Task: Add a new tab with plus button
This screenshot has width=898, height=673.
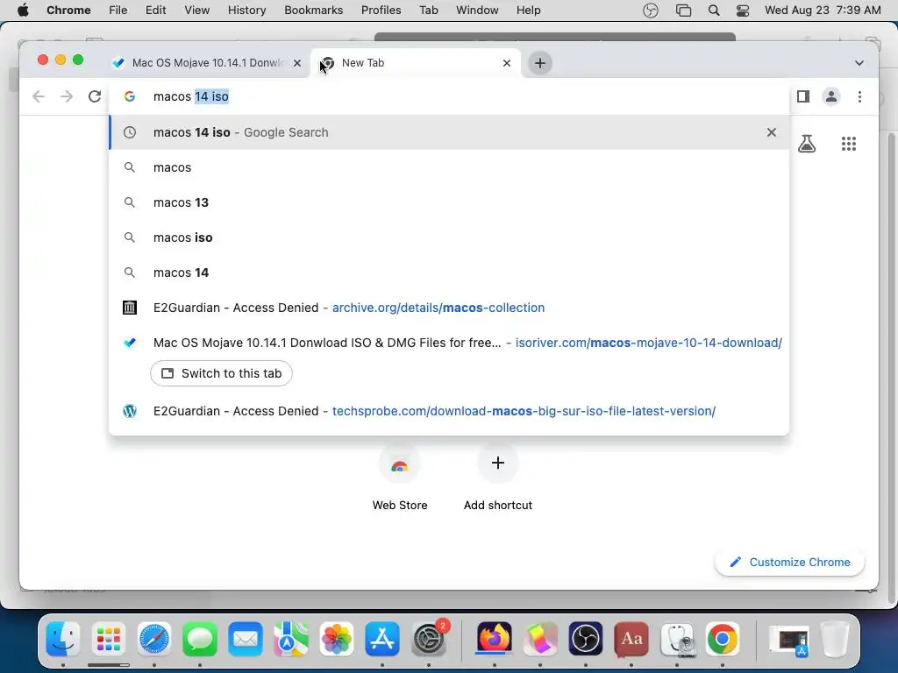Action: pyautogui.click(x=539, y=63)
